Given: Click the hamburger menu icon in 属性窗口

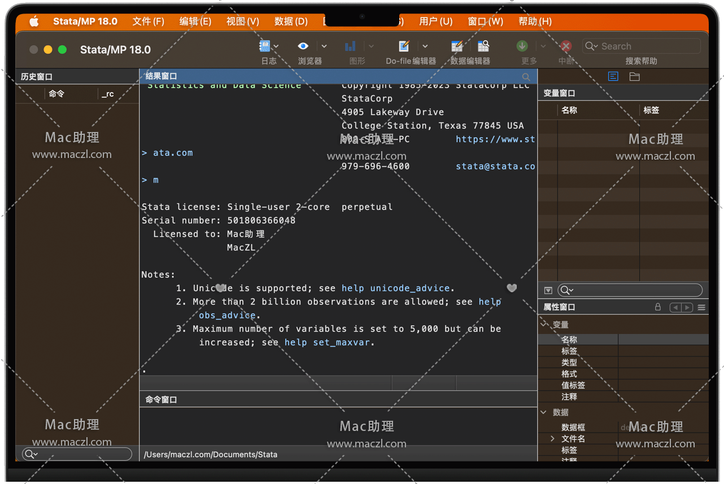Looking at the screenshot, I should (701, 307).
